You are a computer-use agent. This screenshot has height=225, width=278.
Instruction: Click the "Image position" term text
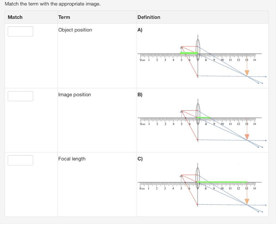[75, 95]
